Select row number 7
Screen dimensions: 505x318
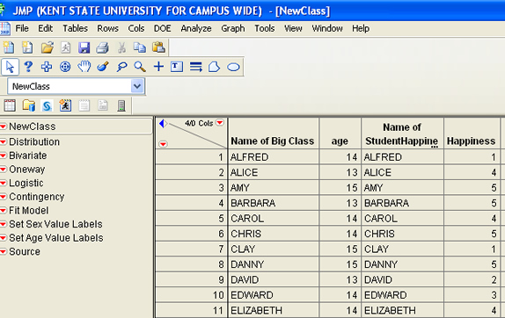click(x=191, y=249)
